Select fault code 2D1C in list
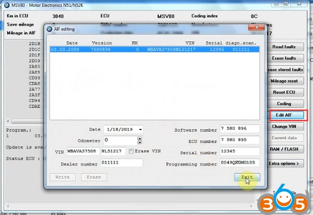 [34, 49]
